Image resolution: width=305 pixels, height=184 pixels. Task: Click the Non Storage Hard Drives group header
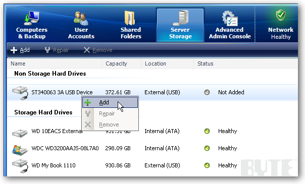click(x=50, y=74)
